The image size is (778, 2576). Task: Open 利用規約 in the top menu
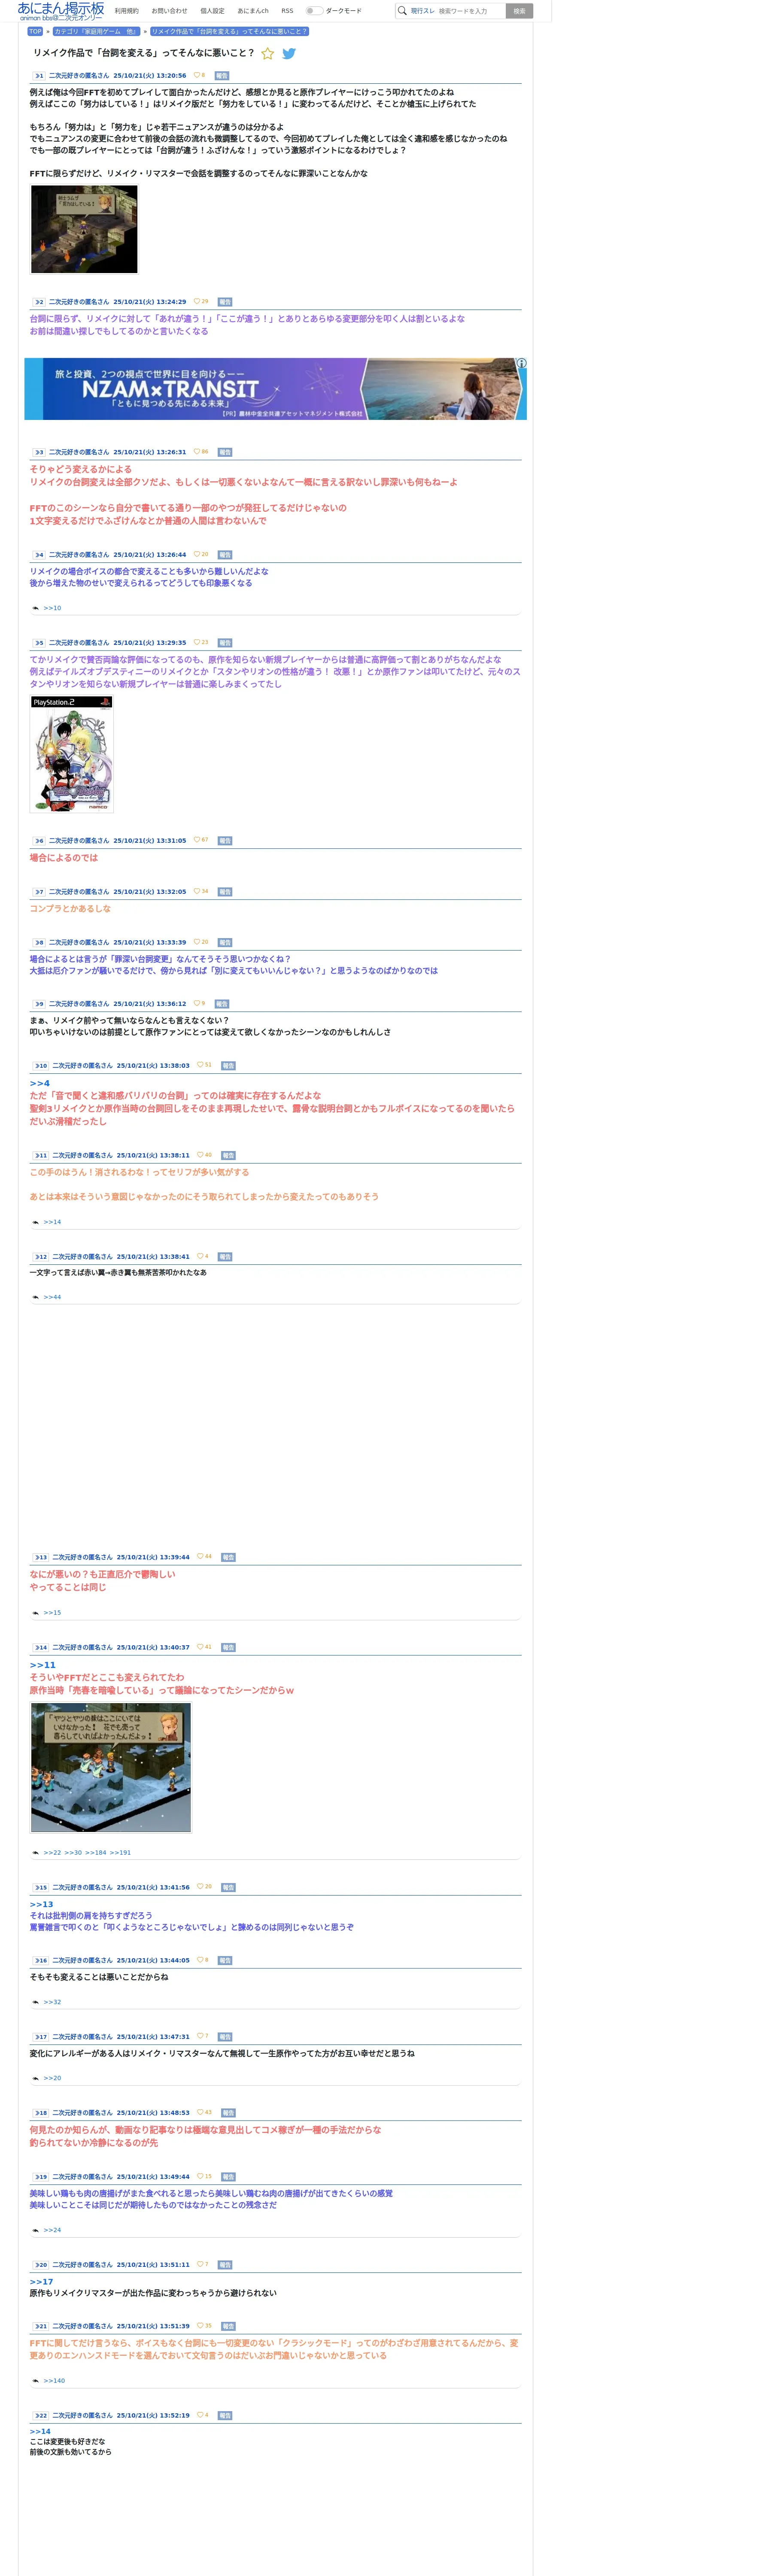coord(127,11)
